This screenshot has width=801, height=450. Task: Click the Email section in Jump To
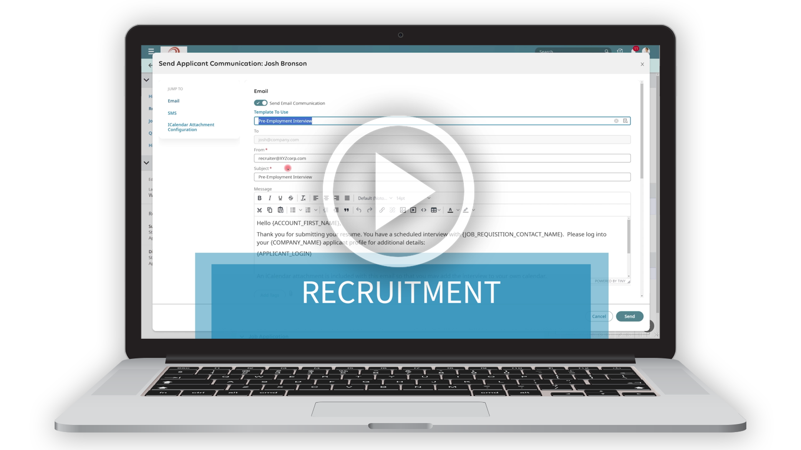(173, 100)
